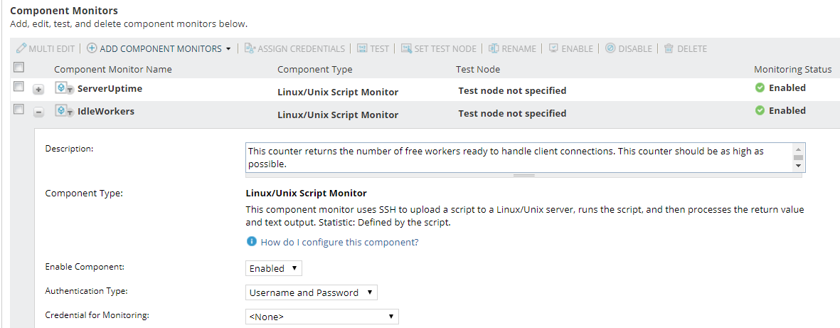Viewport: 840px width, 328px height.
Task: Click the Multi Edit pencil icon
Action: [x=21, y=49]
